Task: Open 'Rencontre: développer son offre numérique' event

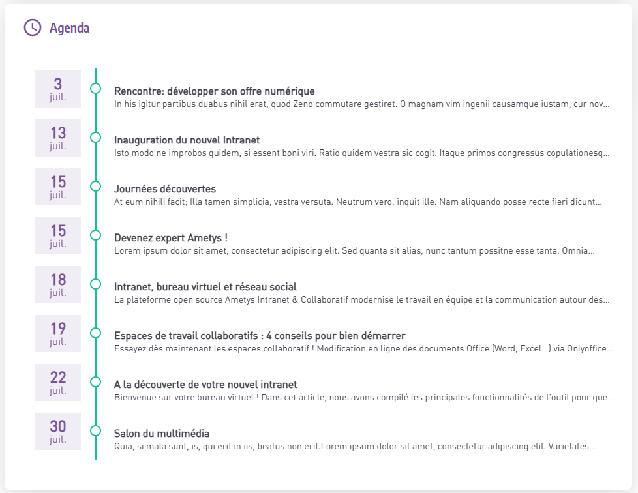Action: (214, 91)
